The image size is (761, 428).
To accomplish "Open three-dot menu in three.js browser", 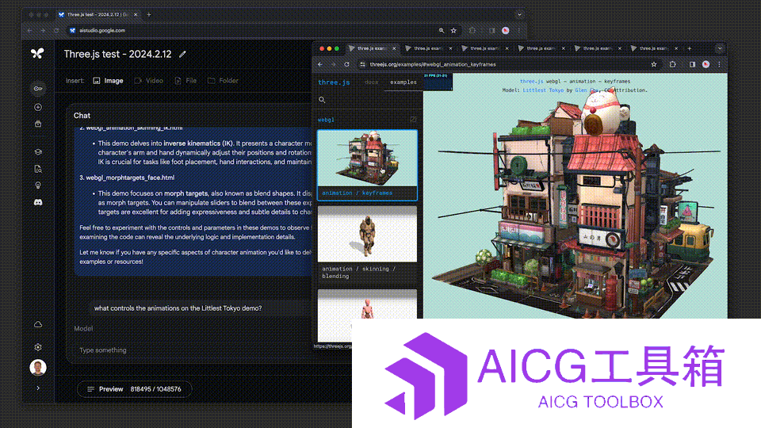I will (719, 64).
